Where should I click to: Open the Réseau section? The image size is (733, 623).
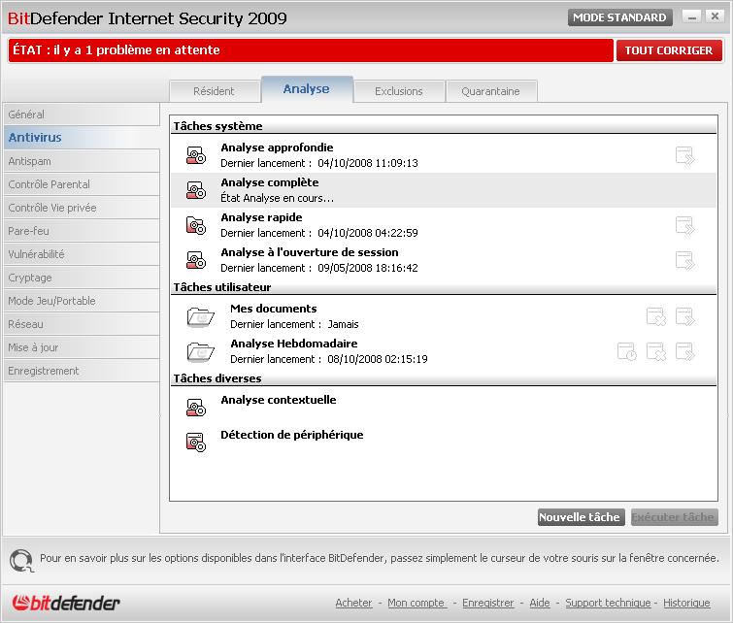click(x=82, y=324)
